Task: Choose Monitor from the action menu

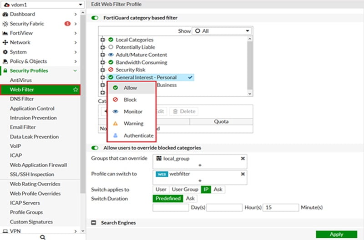Action: point(132,111)
